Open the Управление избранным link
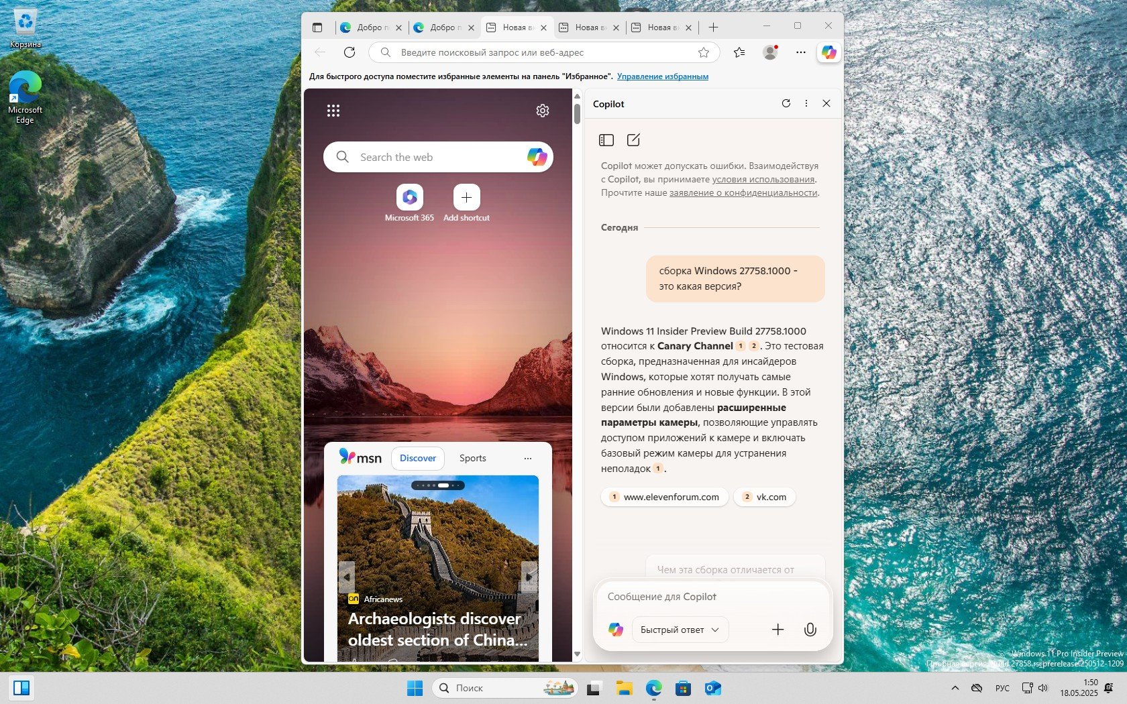This screenshot has height=704, width=1127. [663, 76]
